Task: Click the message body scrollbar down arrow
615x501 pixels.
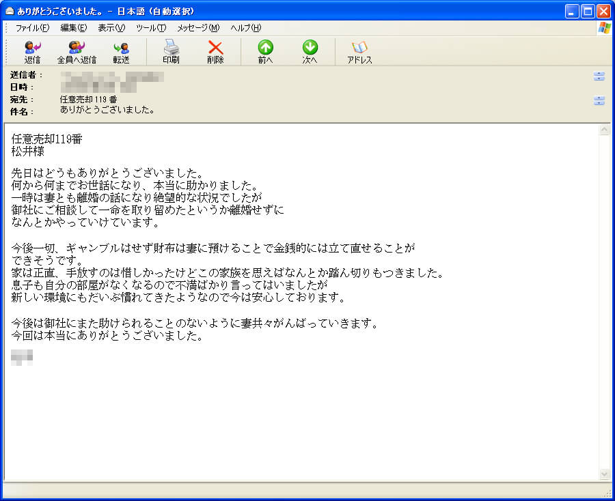Action: [x=605, y=474]
